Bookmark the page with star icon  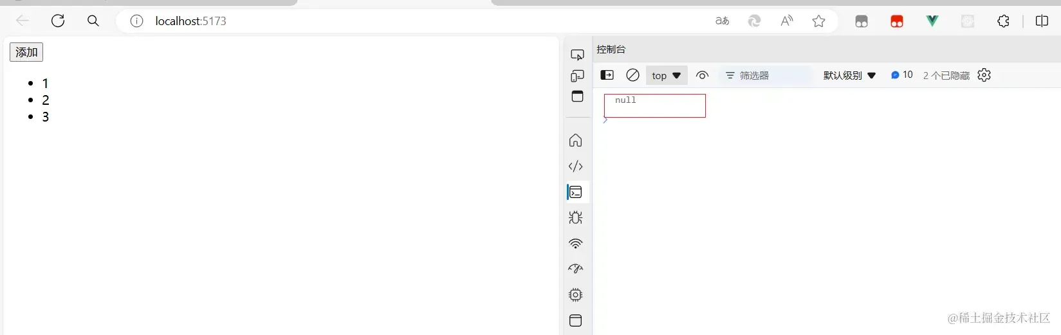point(818,21)
